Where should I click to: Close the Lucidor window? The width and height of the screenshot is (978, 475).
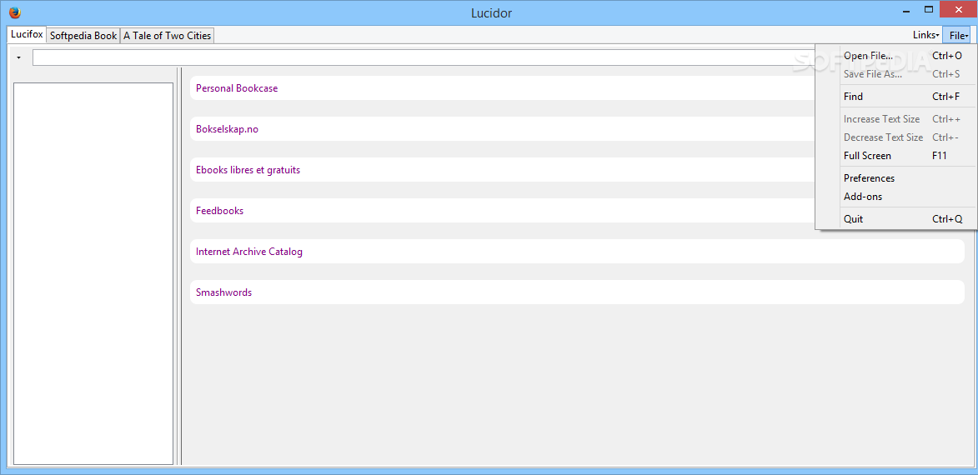pos(959,9)
